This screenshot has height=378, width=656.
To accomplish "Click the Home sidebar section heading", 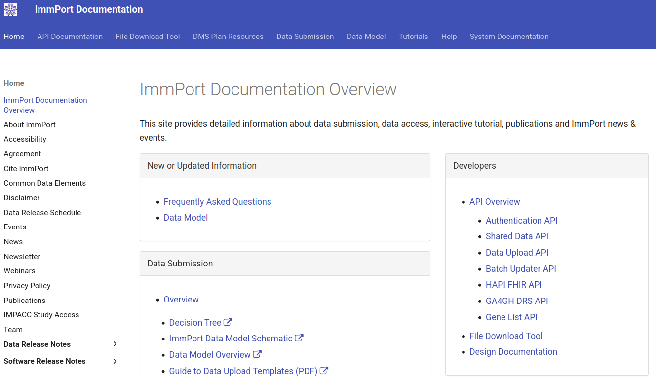I will click(x=14, y=83).
